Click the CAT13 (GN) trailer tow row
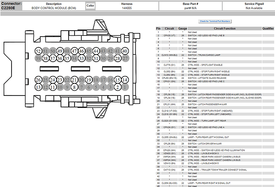 point(215,170)
